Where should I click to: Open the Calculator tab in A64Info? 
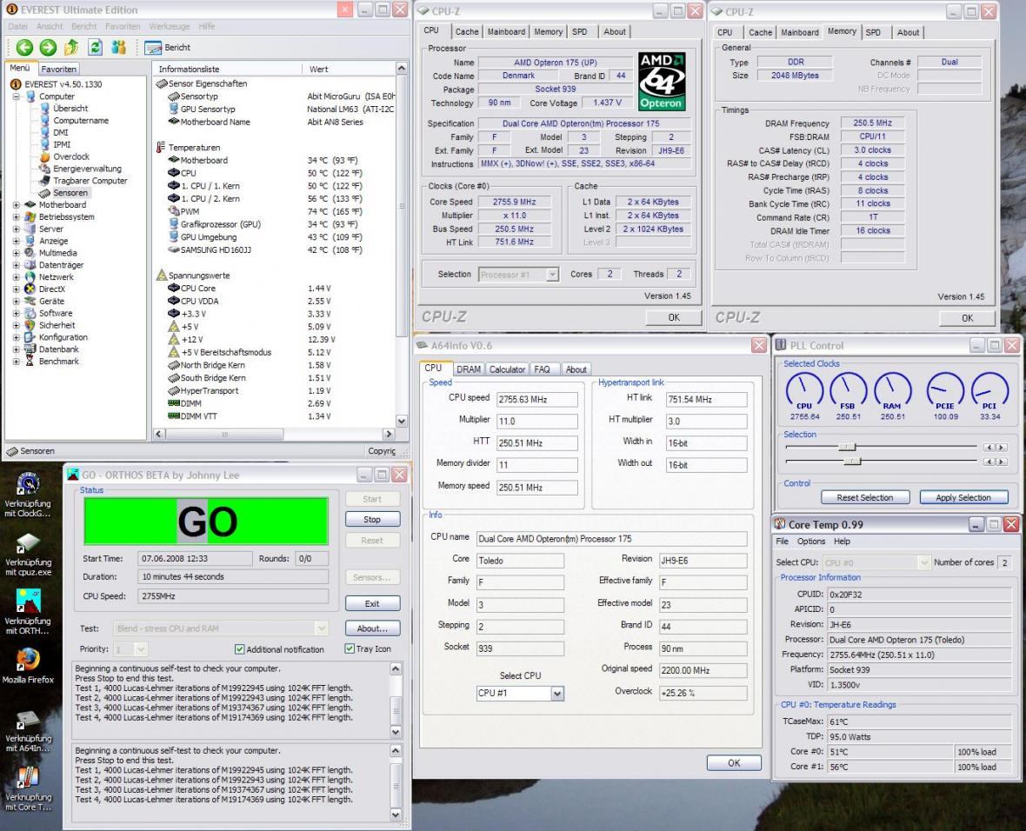(507, 369)
